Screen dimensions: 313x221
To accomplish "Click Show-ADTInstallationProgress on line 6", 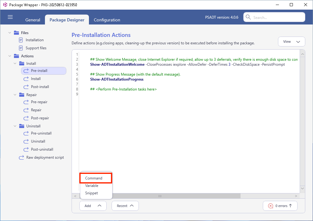I will coord(117,79).
